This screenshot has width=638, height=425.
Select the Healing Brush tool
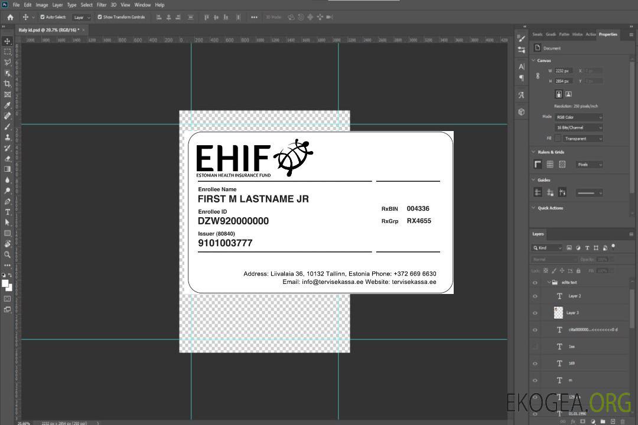7,116
